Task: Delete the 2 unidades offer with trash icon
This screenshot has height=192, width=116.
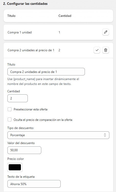Action: pyautogui.click(x=106, y=50)
